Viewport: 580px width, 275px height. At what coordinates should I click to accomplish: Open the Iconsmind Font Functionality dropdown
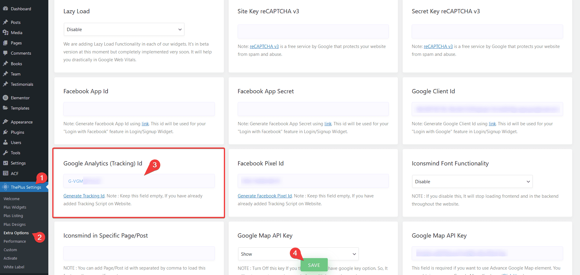point(472,181)
